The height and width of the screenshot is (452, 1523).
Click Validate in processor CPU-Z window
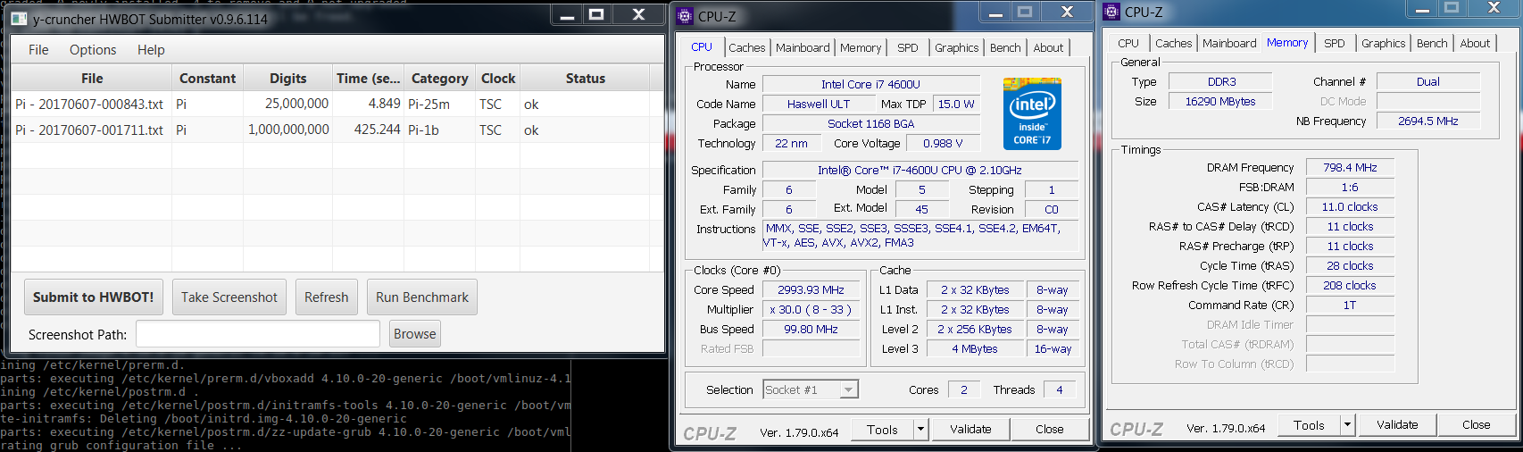(x=970, y=430)
